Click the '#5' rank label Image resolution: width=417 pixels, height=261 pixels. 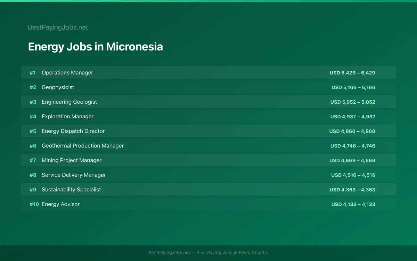[33, 131]
